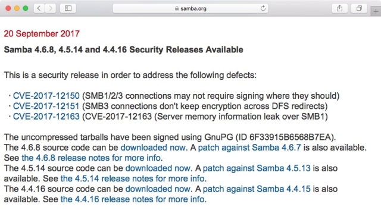The image size is (381, 216).
Task: Show the sidebar with the sidebar button
Action: click(68, 8)
